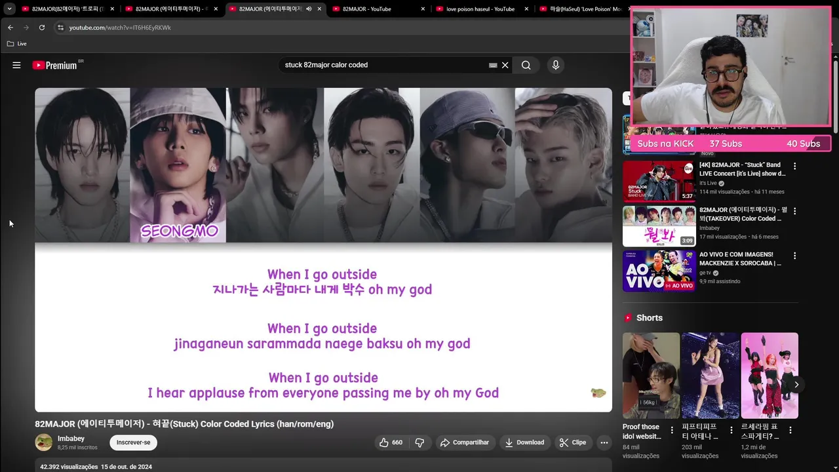Click the TAKEOVER 3:09 thumbnail
Viewport: 839px width, 472px height.
[x=659, y=226]
